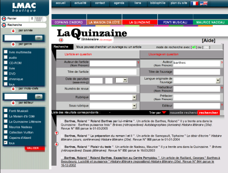Open the plan du site menu item
This screenshot has width=228, height=173.
click(179, 3)
